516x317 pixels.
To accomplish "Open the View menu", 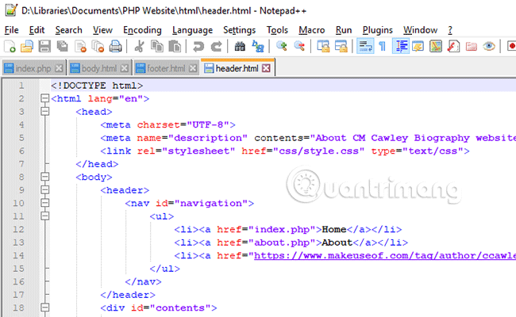I will click(102, 30).
